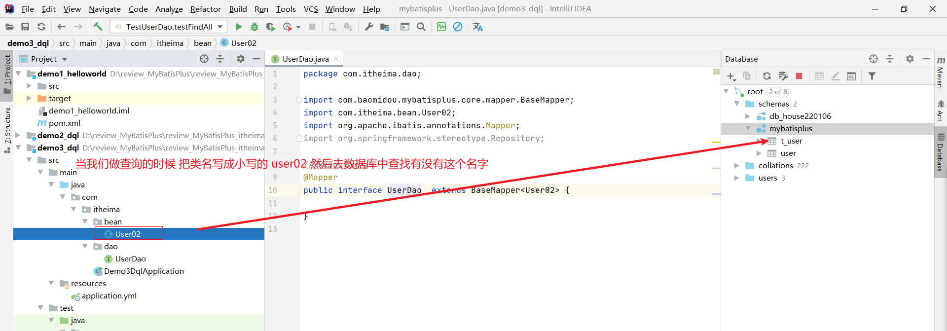Filter database objects with funnel icon
This screenshot has height=331, width=947.
click(x=872, y=76)
